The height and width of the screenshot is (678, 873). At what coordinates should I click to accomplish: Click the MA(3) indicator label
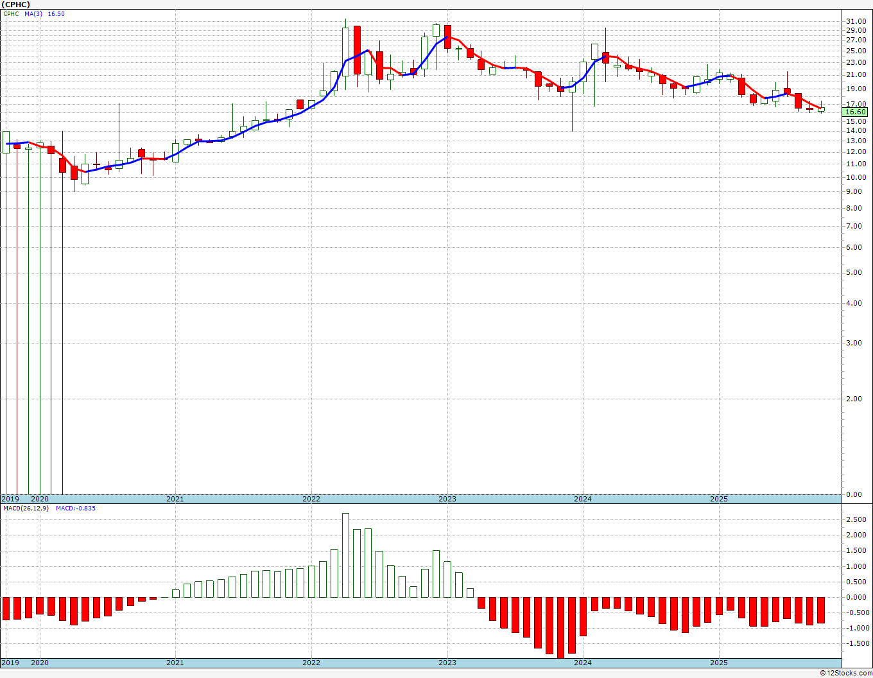pos(33,14)
